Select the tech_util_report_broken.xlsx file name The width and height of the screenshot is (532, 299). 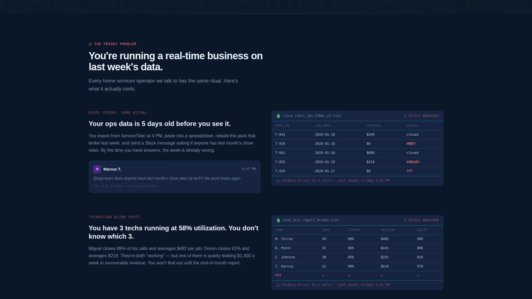click(x=311, y=220)
